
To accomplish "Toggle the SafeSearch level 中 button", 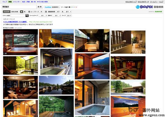I will tap(42, 12).
